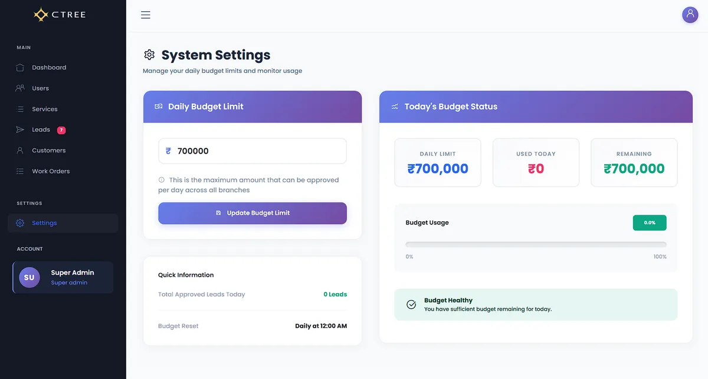
Task: Click the Settings gear icon in sidebar
Action: point(20,223)
